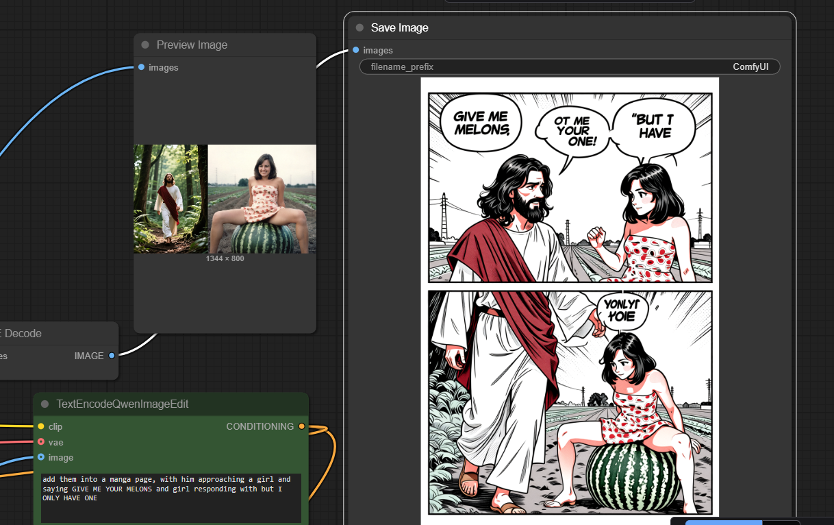Open the generated manga page in Save Image
The width and height of the screenshot is (834, 525).
coord(570,300)
